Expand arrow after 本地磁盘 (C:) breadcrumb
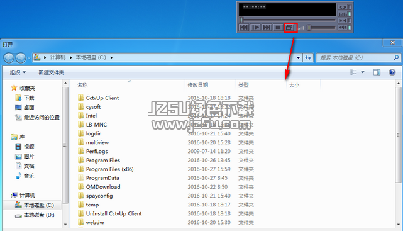The height and width of the screenshot is (231, 403). [111, 57]
